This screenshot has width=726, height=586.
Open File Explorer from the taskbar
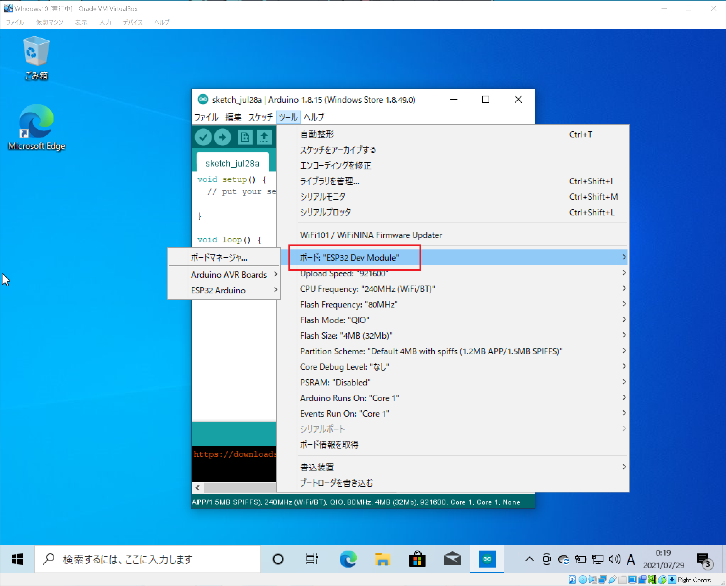point(383,560)
